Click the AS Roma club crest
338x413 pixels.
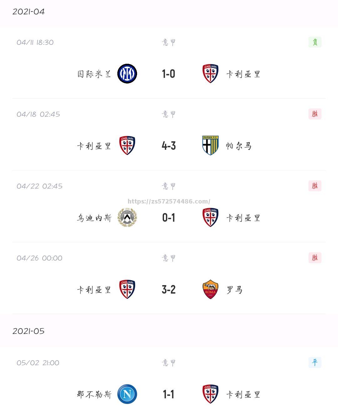click(210, 290)
